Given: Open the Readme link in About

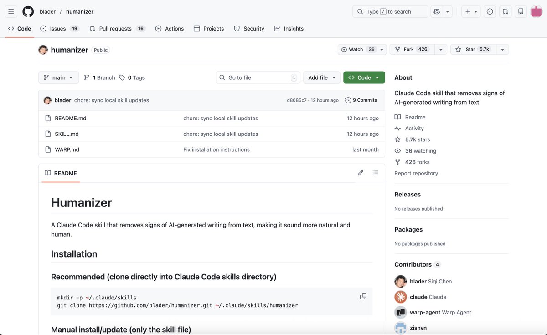Looking at the screenshot, I should [x=410, y=117].
